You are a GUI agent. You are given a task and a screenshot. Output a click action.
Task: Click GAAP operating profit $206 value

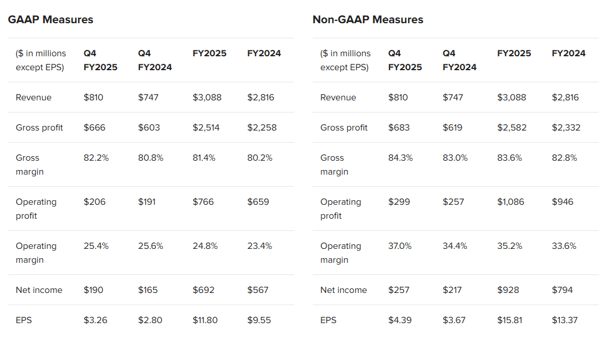[x=94, y=202]
